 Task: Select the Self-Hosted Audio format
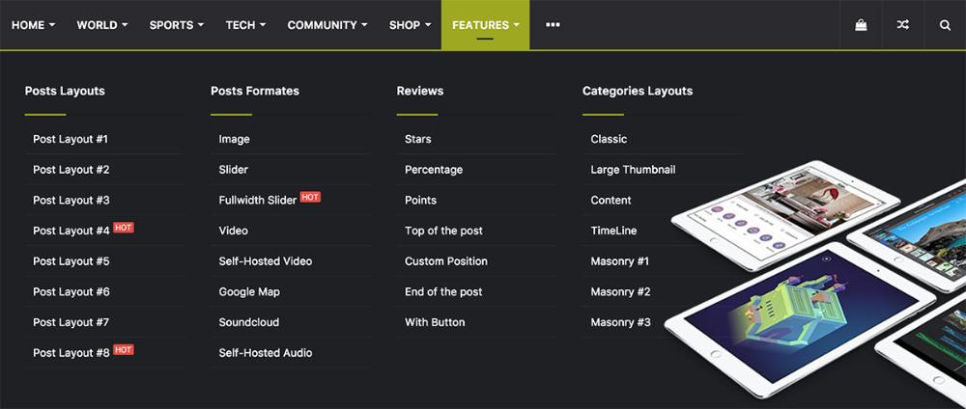266,353
